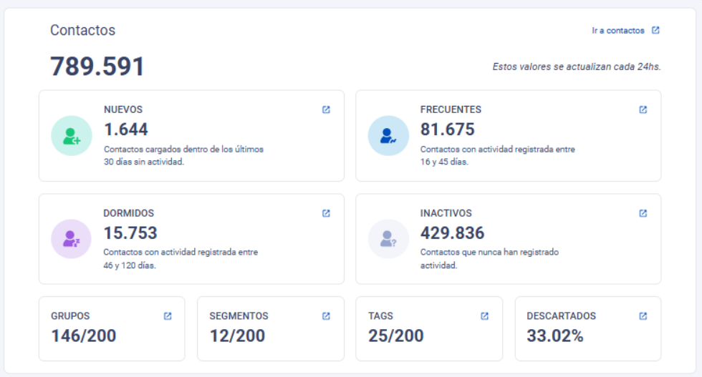Select the Segmentos 12/200 card

(271, 328)
